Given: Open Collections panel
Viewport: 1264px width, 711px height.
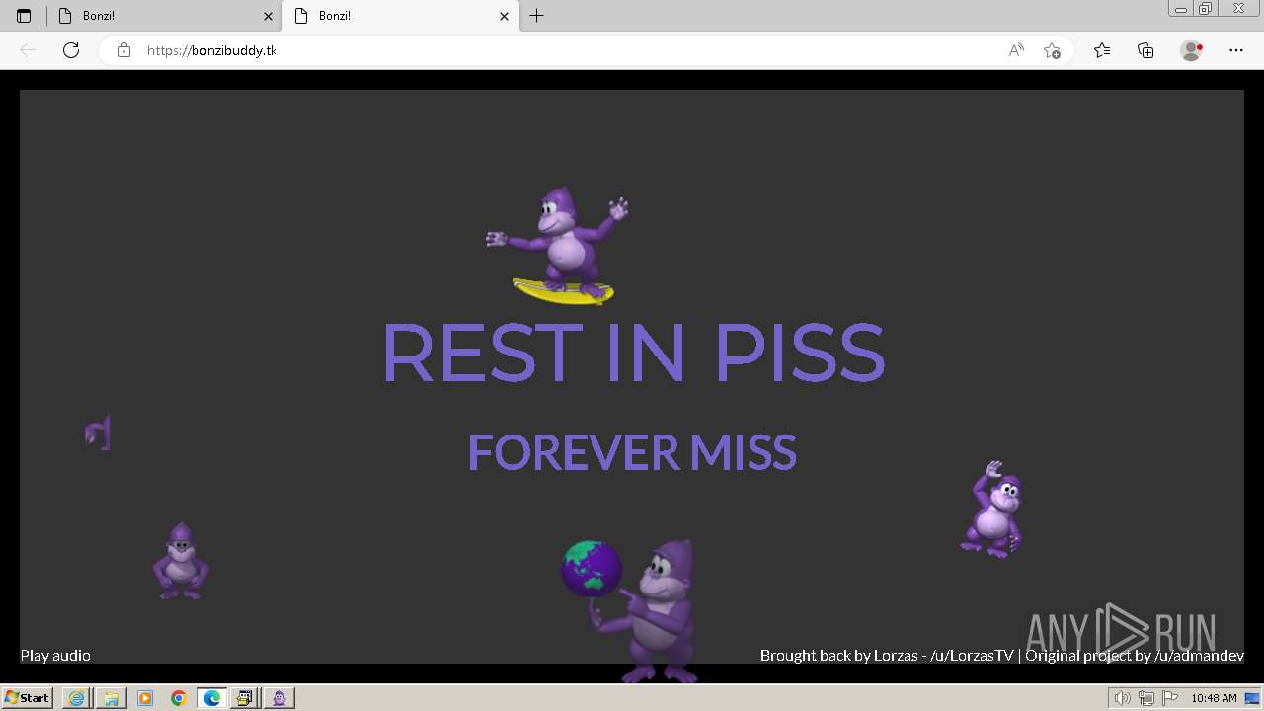Looking at the screenshot, I should 1145,50.
